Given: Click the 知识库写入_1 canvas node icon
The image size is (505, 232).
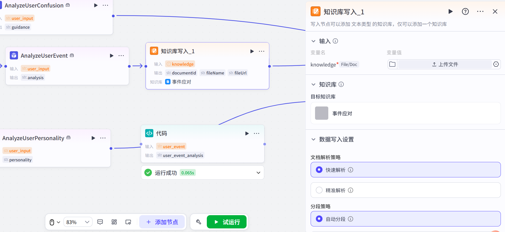Looking at the screenshot, I should coord(154,51).
